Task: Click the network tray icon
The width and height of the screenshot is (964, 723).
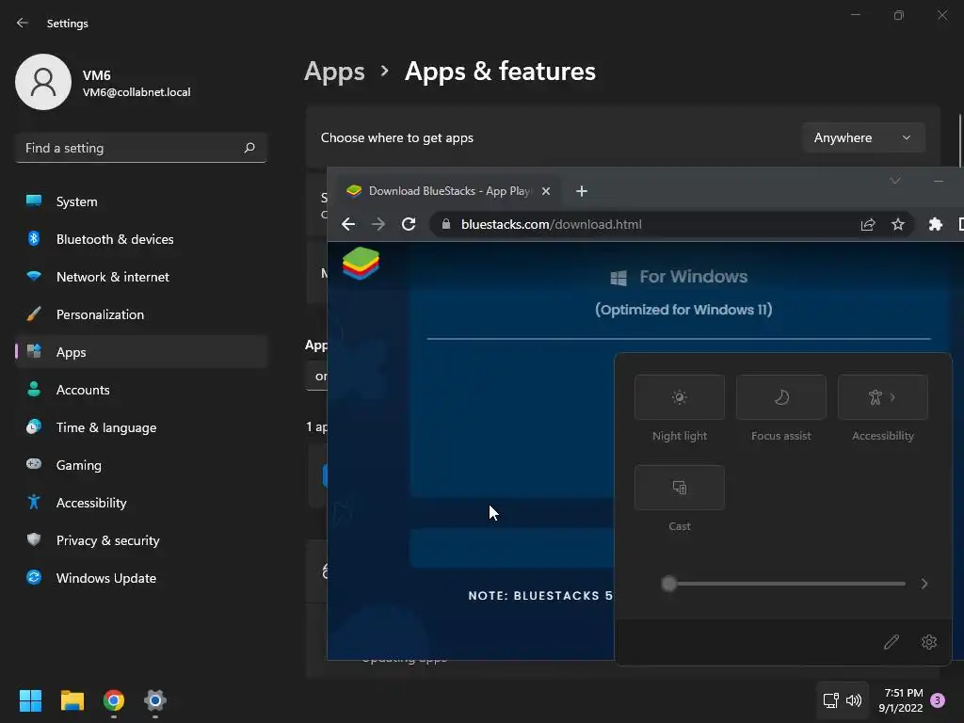Action: coord(830,700)
